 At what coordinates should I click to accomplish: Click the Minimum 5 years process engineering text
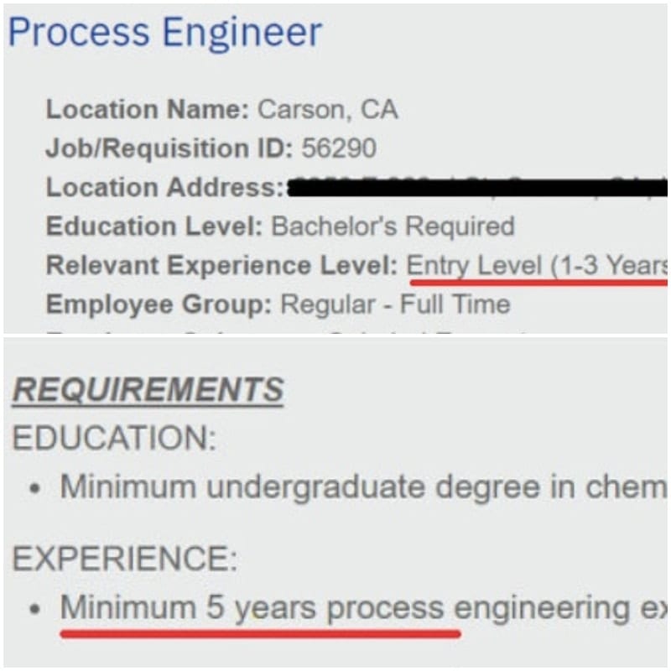click(x=364, y=609)
